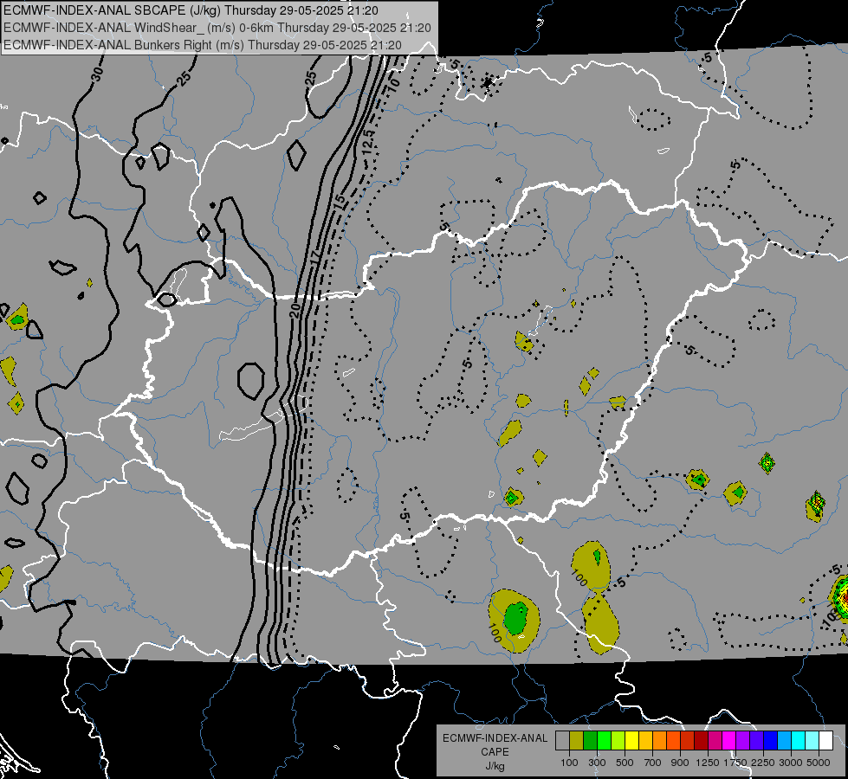
Task: Click the CAPE label in the legend
Action: click(x=495, y=752)
